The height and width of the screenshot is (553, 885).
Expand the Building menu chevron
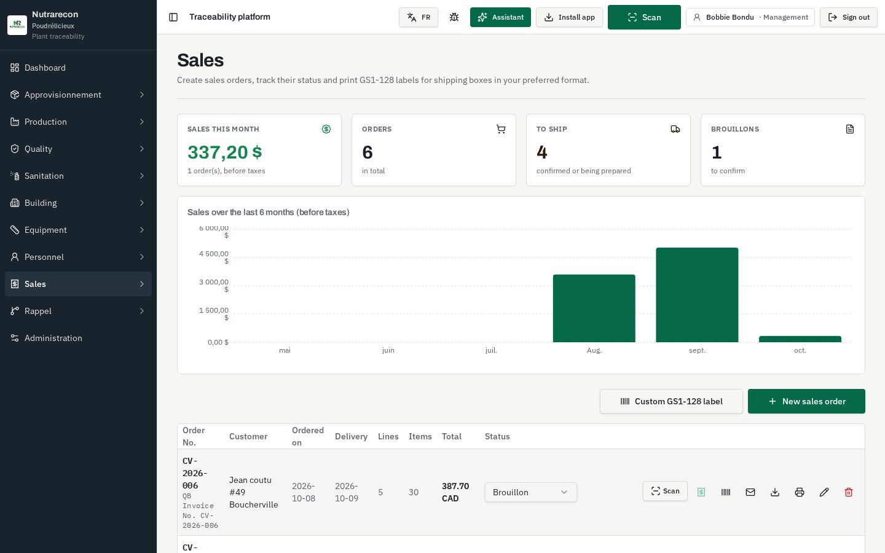142,203
